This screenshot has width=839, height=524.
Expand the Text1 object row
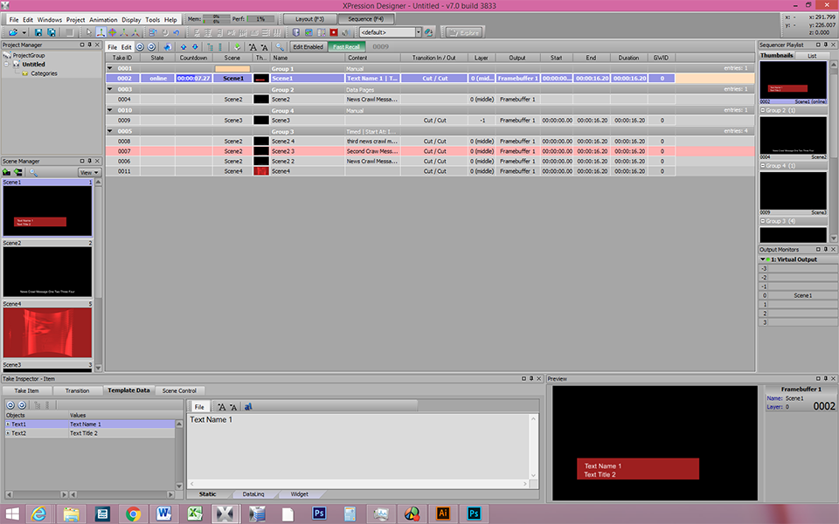coord(8,424)
